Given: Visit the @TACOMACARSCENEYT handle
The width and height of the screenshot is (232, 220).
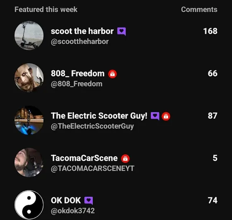Looking at the screenshot, I should [92, 169].
